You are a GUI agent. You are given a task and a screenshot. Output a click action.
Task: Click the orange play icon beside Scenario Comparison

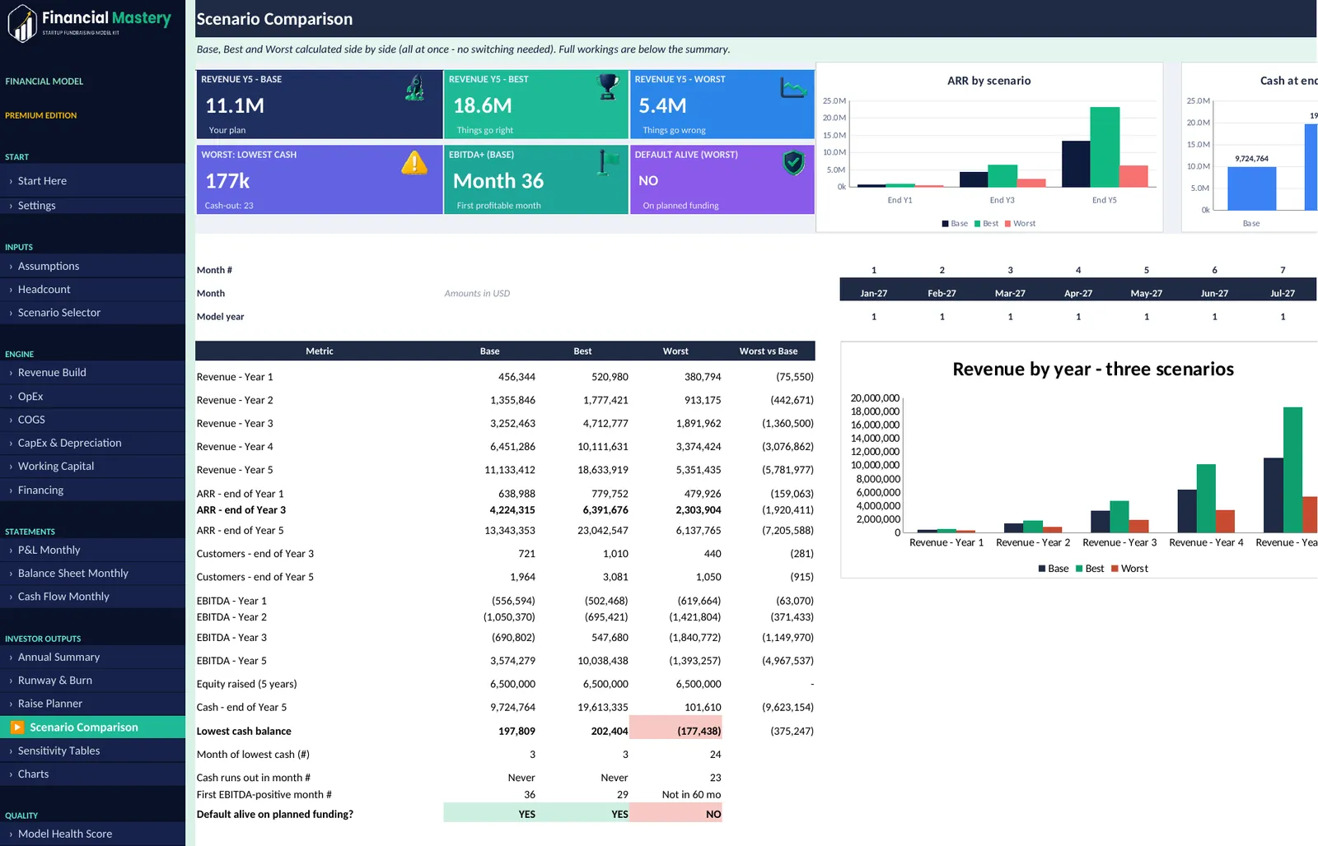pyautogui.click(x=17, y=727)
